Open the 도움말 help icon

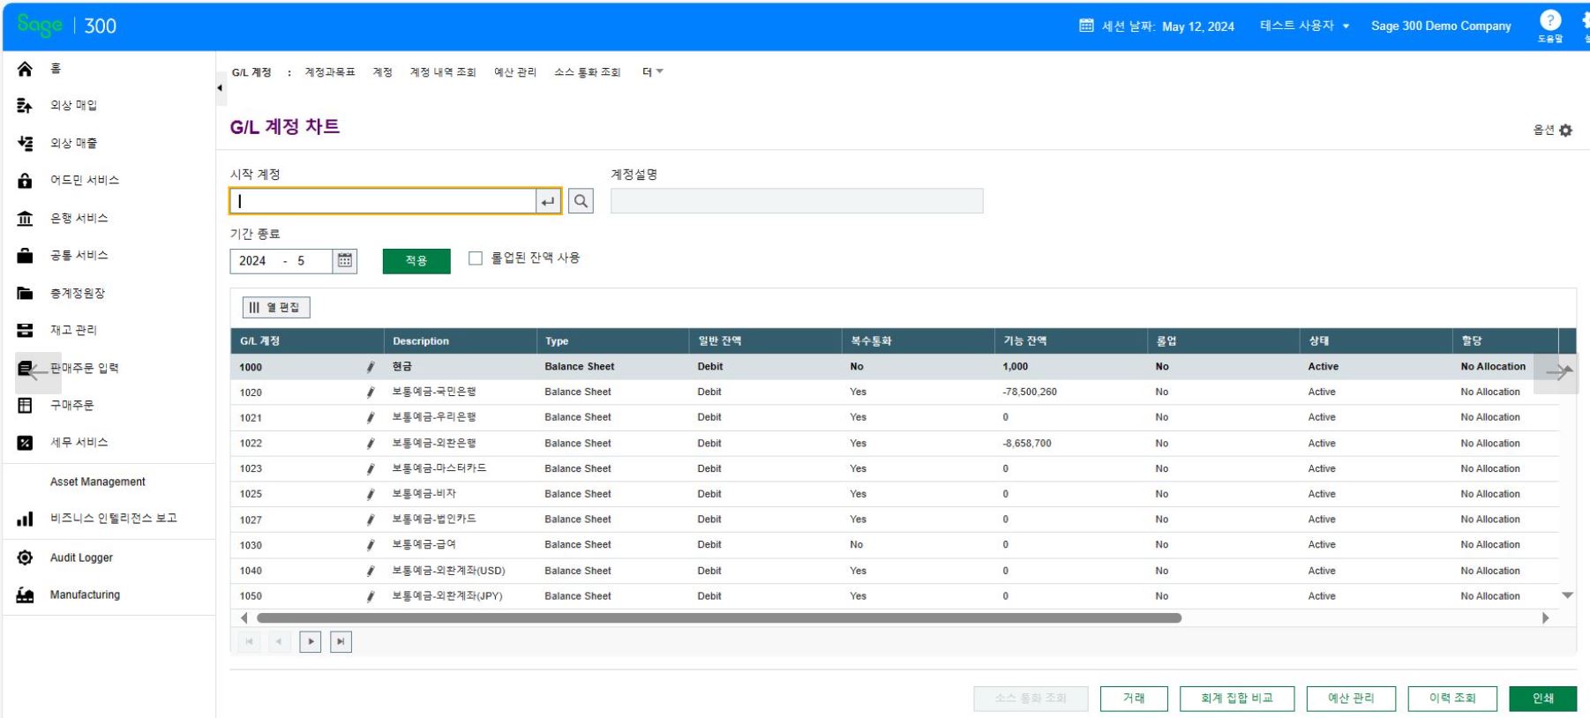pos(1549,21)
